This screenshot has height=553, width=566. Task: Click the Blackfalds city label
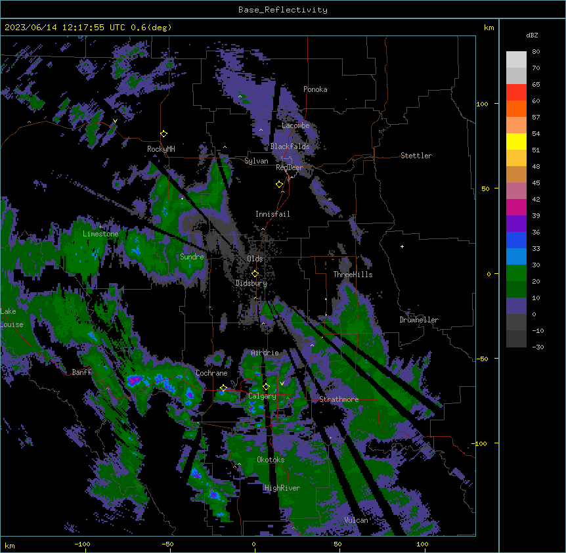coord(290,146)
